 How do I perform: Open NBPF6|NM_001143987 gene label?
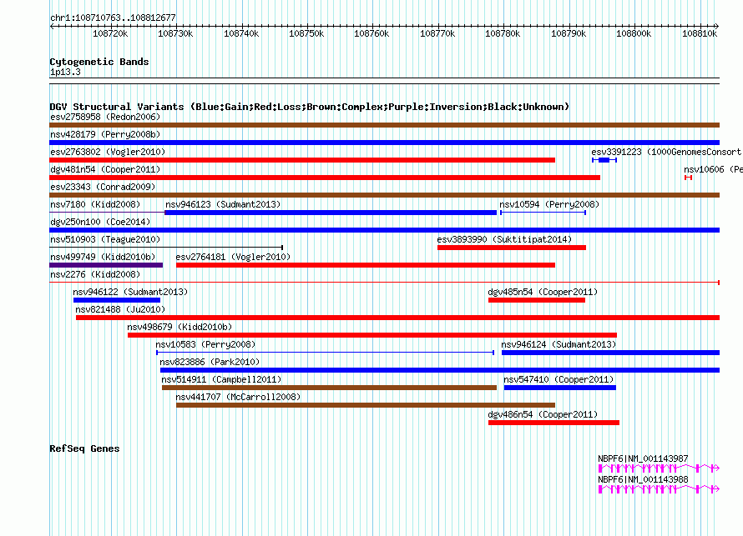[x=643, y=458]
